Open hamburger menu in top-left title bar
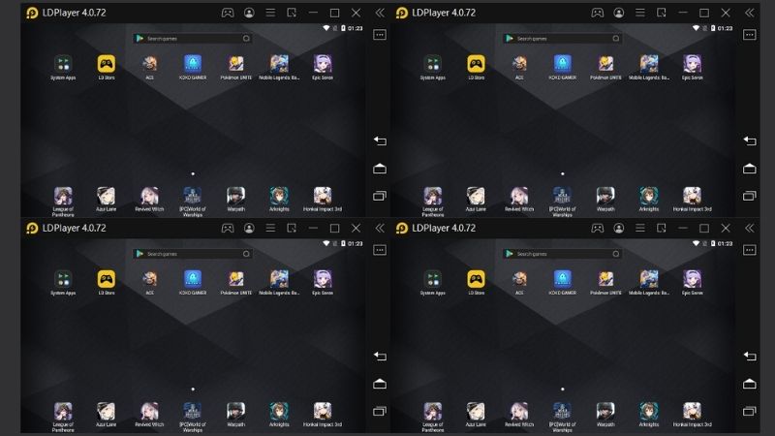Screen dimensions: 775x436 pyautogui.click(x=270, y=13)
